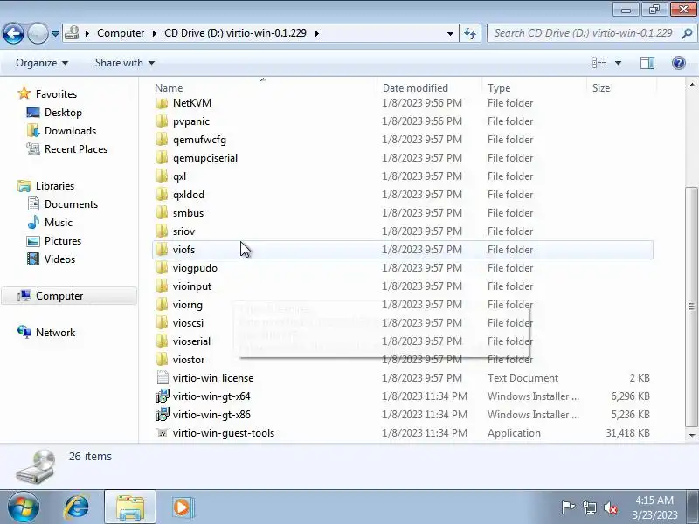This screenshot has height=524, width=699.
Task: Open the Organize menu
Action: click(42, 63)
